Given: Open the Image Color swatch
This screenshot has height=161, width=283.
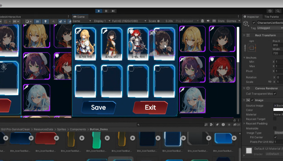Looking at the screenshot, I should pos(278,110).
